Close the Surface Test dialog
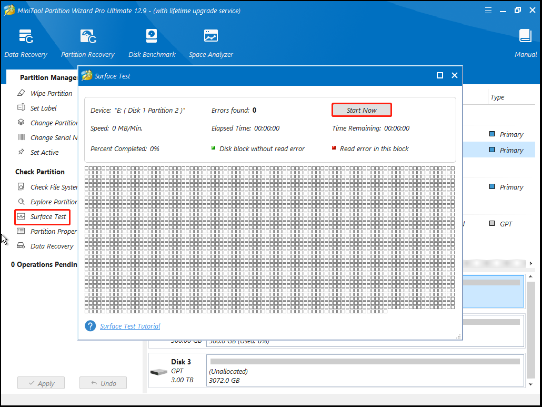Image resolution: width=542 pixels, height=407 pixels. 455,75
